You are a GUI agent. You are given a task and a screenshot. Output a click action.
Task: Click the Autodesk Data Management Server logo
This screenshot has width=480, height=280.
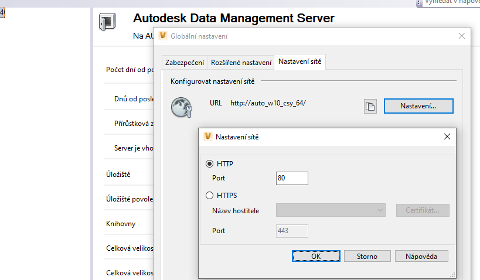(107, 22)
